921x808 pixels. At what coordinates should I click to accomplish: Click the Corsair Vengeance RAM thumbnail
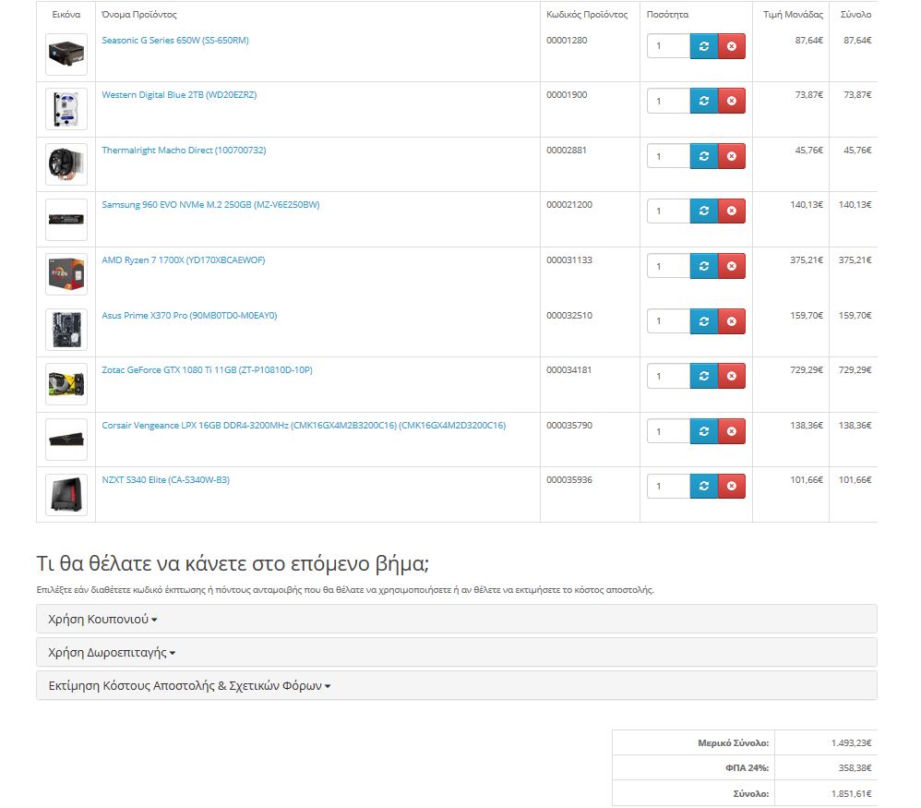(x=66, y=439)
